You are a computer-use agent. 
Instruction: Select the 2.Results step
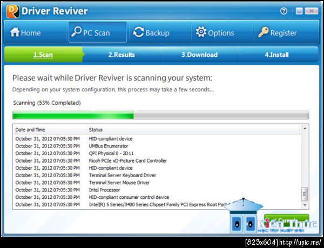click(122, 55)
